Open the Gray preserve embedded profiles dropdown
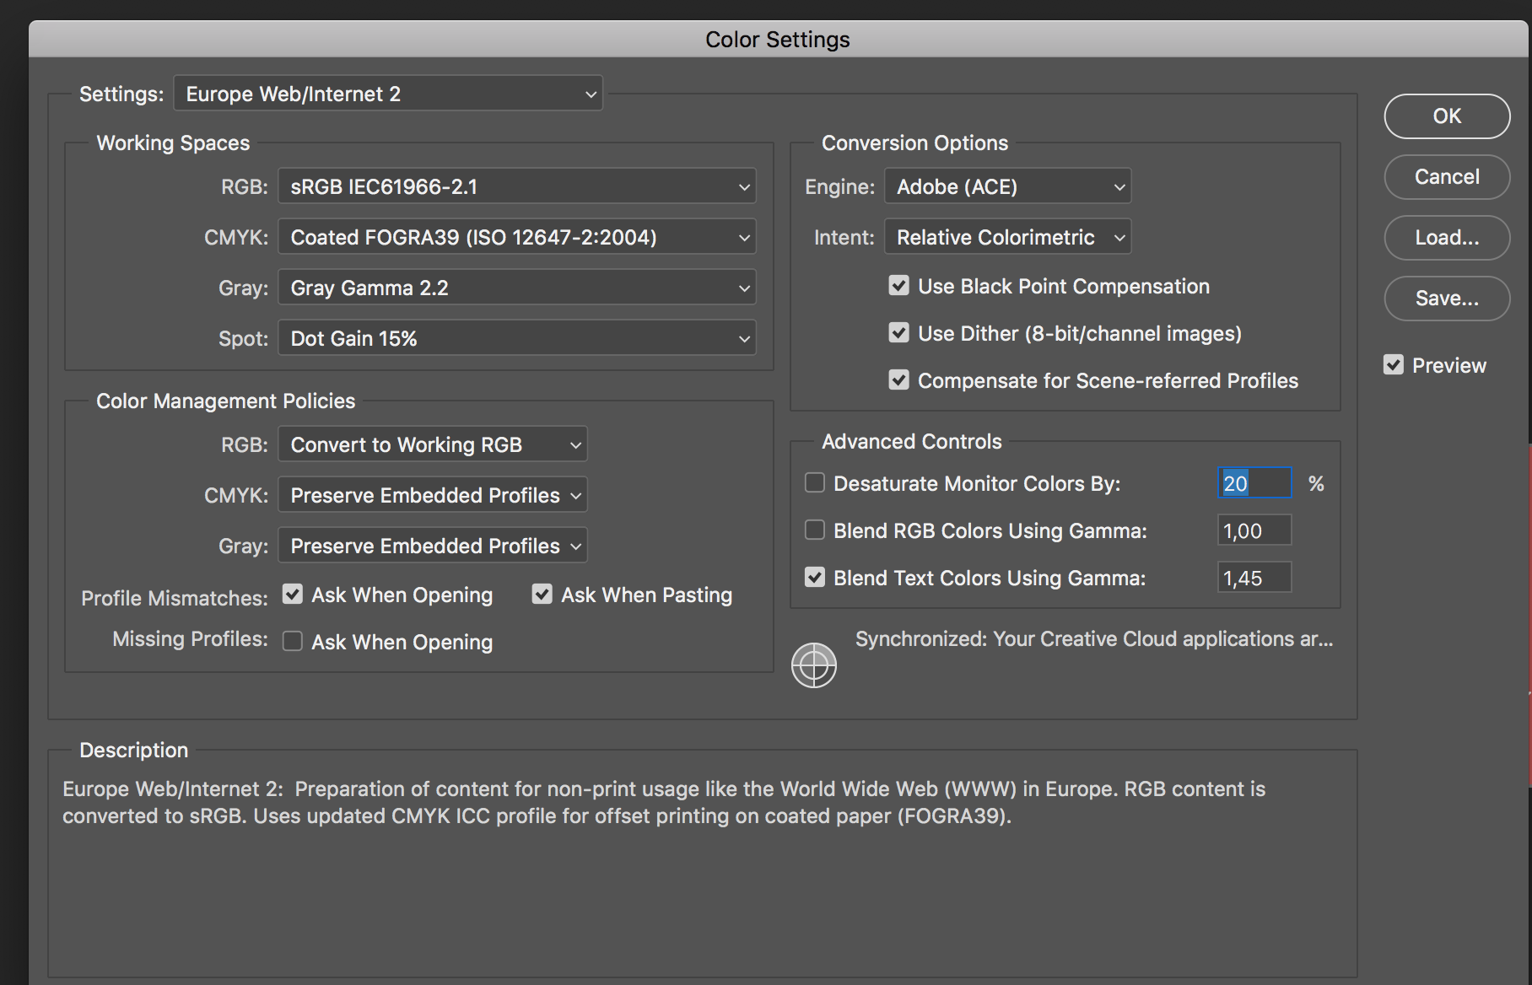Screen dimensions: 1532x985 (432, 545)
